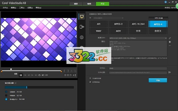Image resolution: width=178 pixels, height=111 pixels.
Task: Step to the next frame
Action: click(x=32, y=75)
